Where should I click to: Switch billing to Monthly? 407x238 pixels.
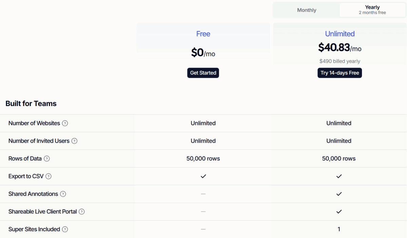pos(307,10)
